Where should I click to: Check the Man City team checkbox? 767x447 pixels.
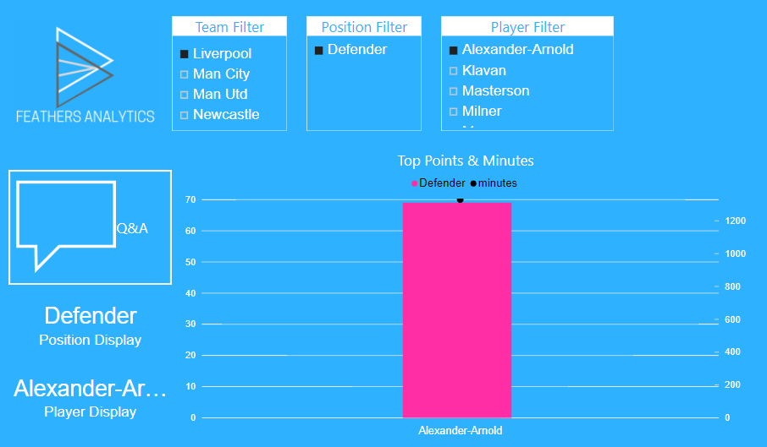(x=185, y=74)
